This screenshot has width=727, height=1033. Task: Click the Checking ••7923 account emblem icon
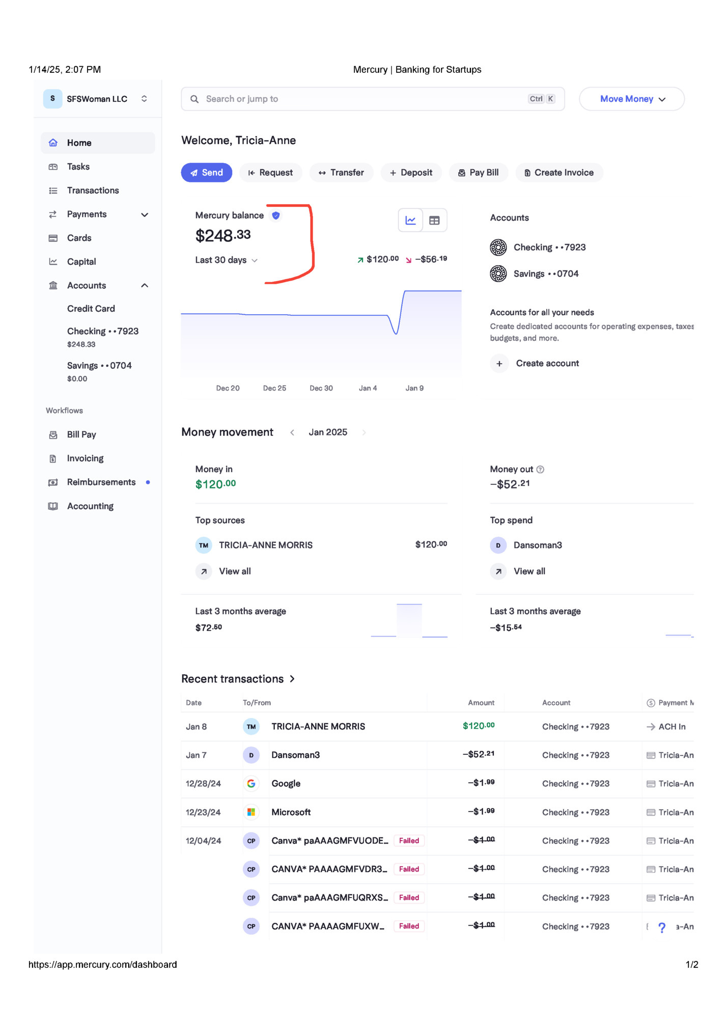click(498, 247)
